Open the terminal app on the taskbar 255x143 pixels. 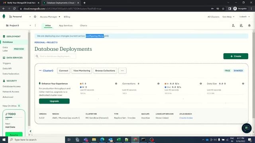(143, 139)
